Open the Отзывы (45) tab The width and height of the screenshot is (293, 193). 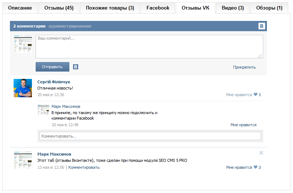(x=59, y=8)
